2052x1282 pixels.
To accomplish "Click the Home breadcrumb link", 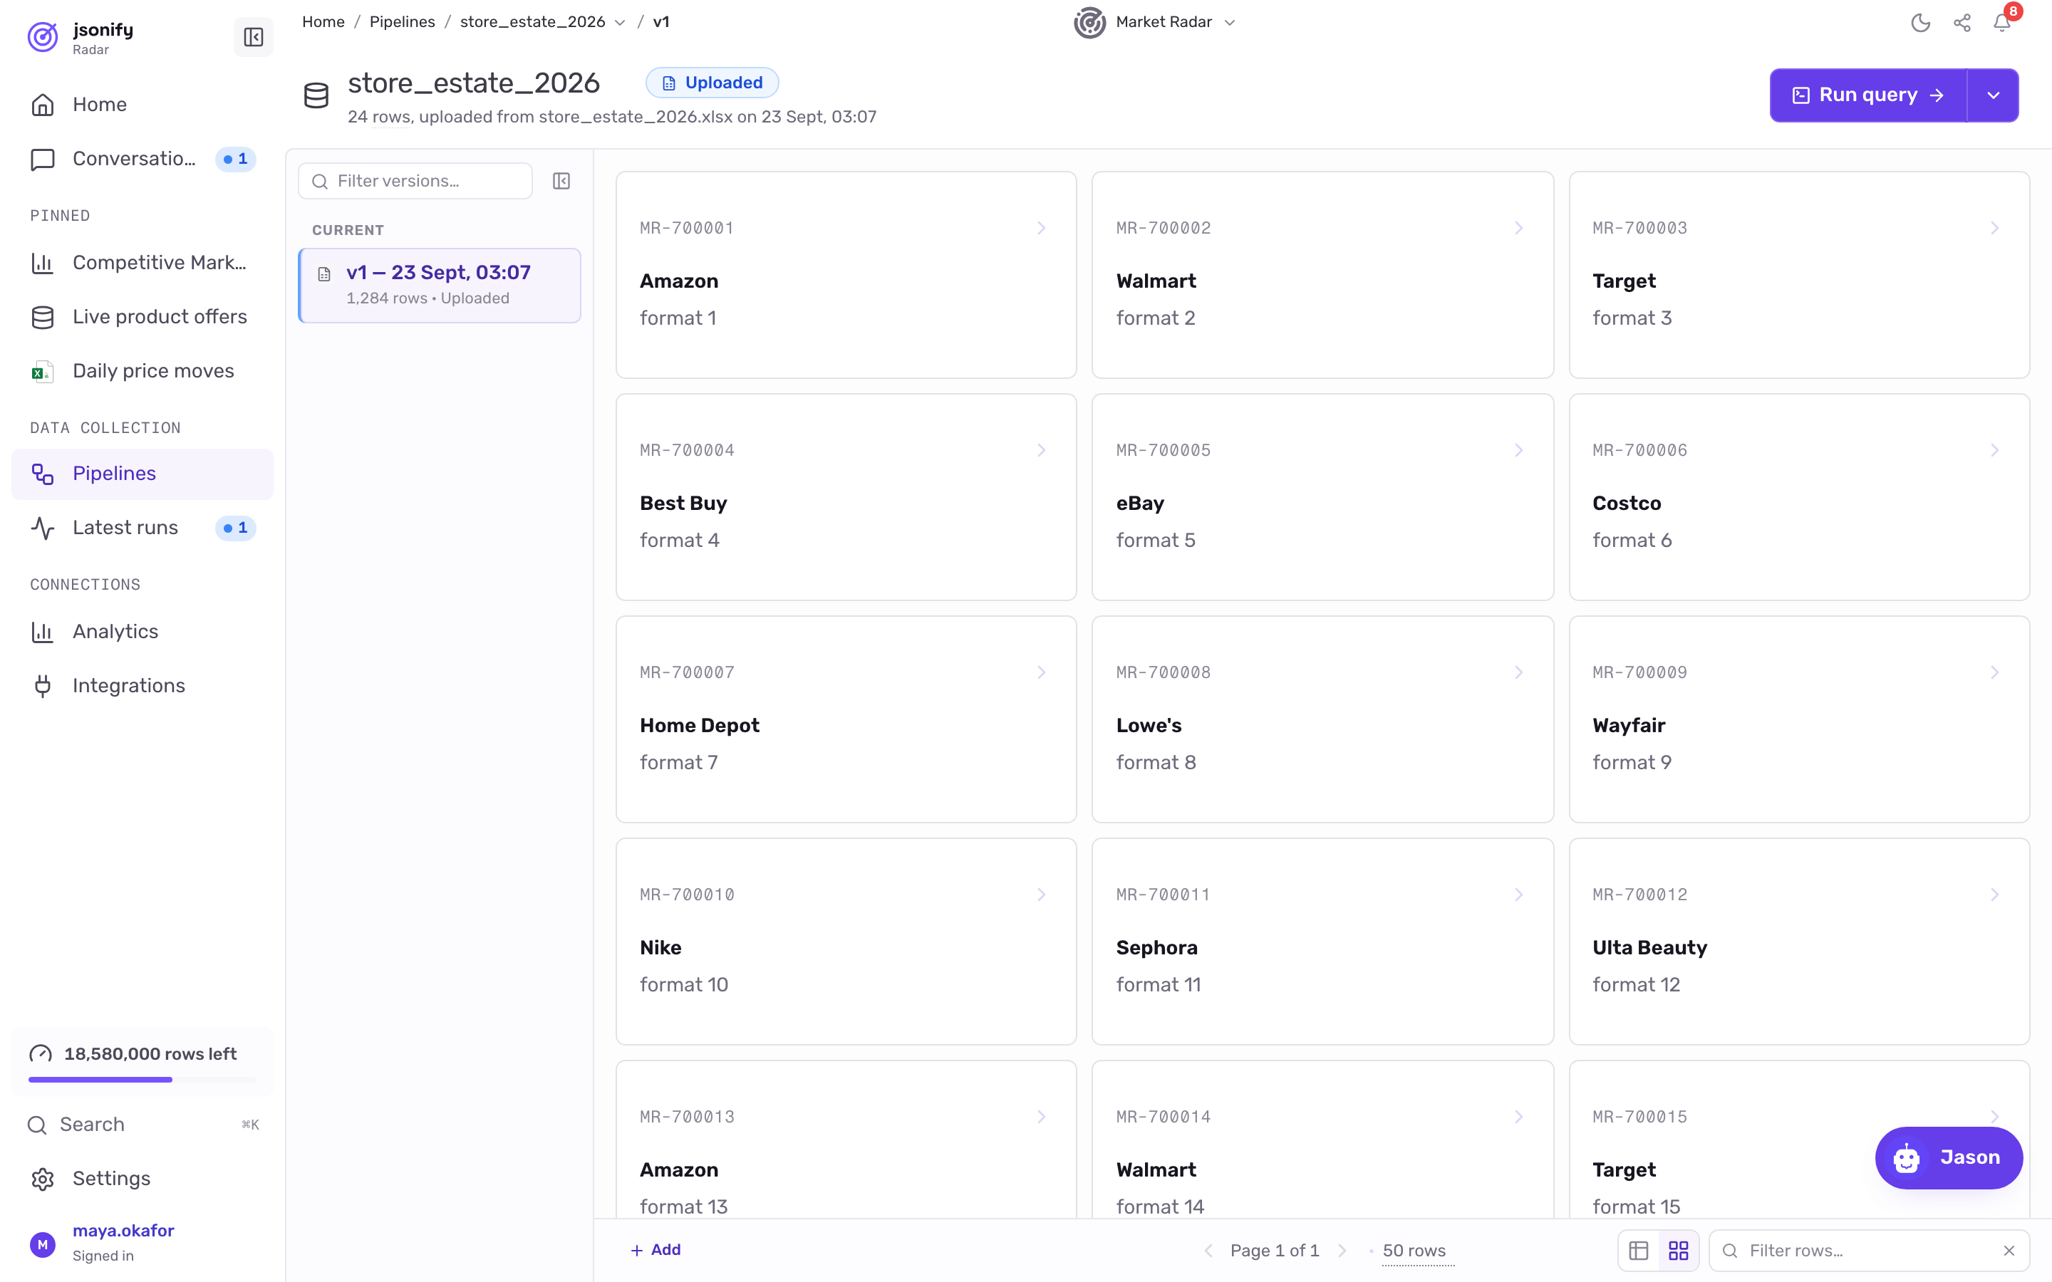I will coord(323,22).
